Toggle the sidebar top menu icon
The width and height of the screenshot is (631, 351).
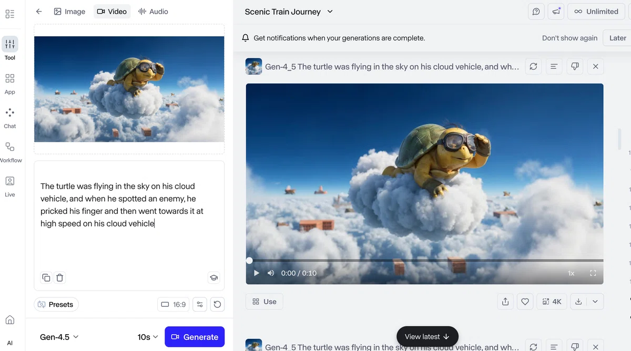pyautogui.click(x=10, y=14)
